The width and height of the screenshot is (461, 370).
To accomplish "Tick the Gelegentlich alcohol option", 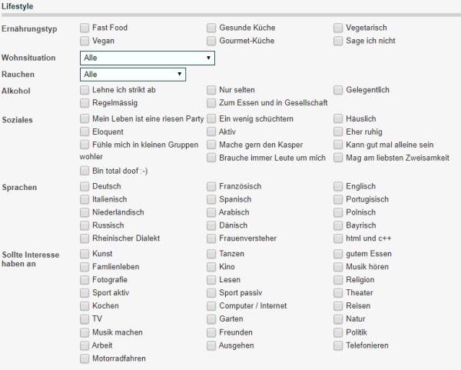I will coord(338,90).
